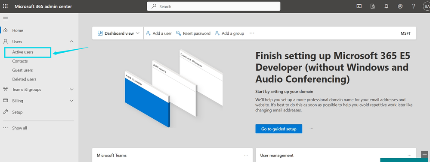Collapse the Users section chevron
This screenshot has height=162, width=430.
71,42
